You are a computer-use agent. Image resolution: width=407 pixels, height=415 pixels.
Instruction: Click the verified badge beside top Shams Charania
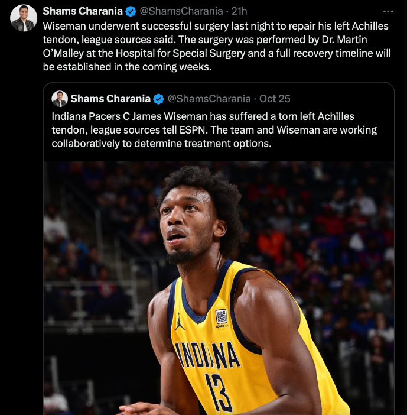[x=131, y=11]
